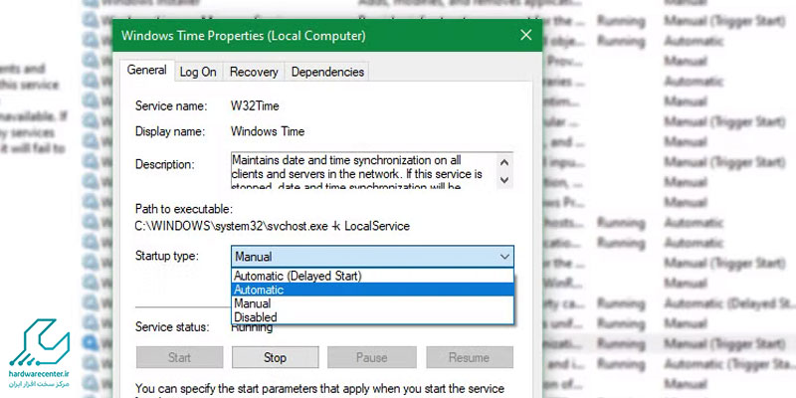Viewport: 796px width, 398px height.
Task: Close the Windows Time Properties dialog
Action: (x=526, y=35)
